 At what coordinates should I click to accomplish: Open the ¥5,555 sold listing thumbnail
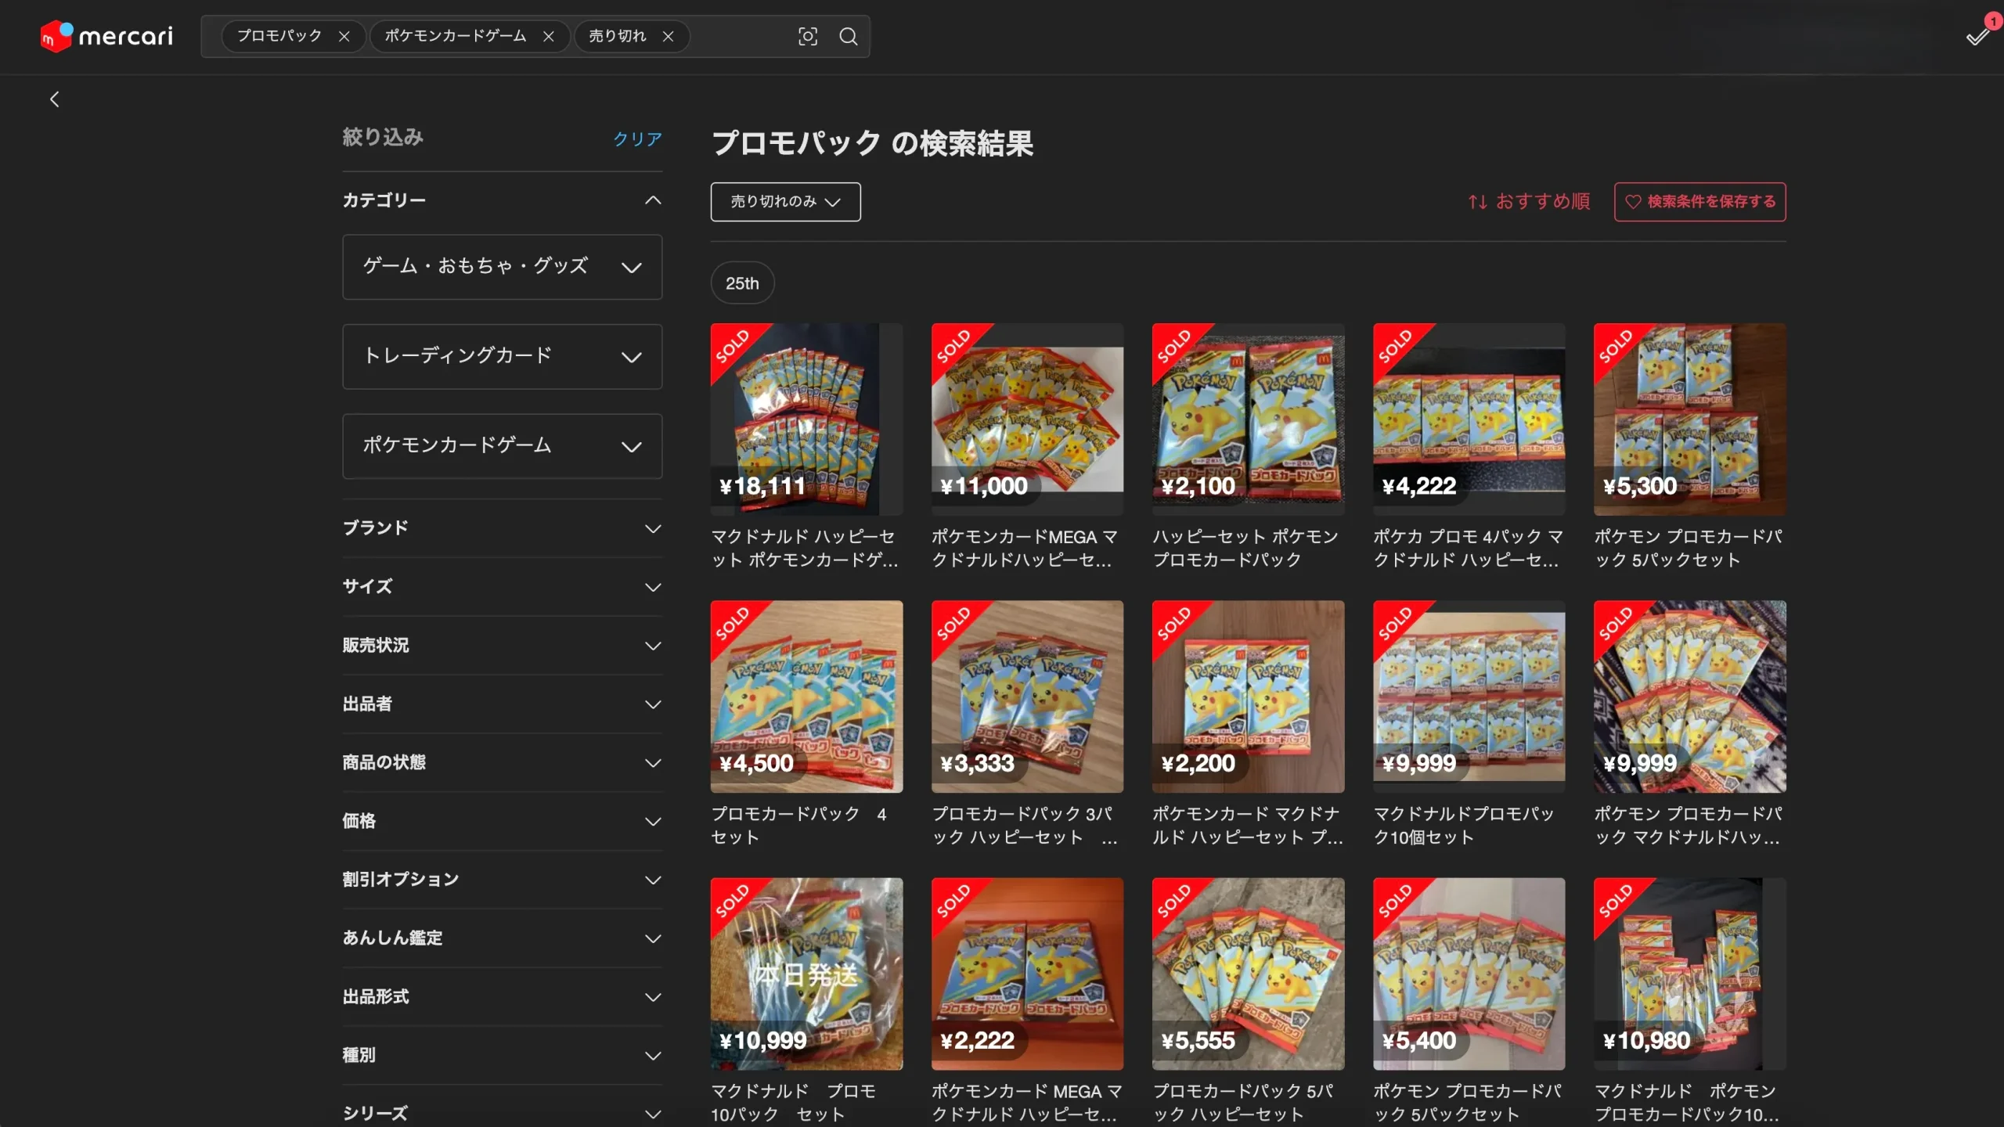(1248, 974)
